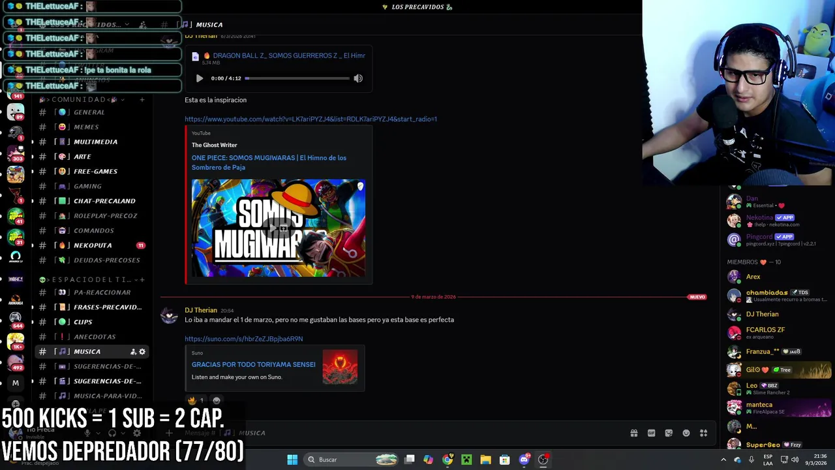Toggle the fire reaction on the message
This screenshot has height=470, width=835.
tap(196, 400)
